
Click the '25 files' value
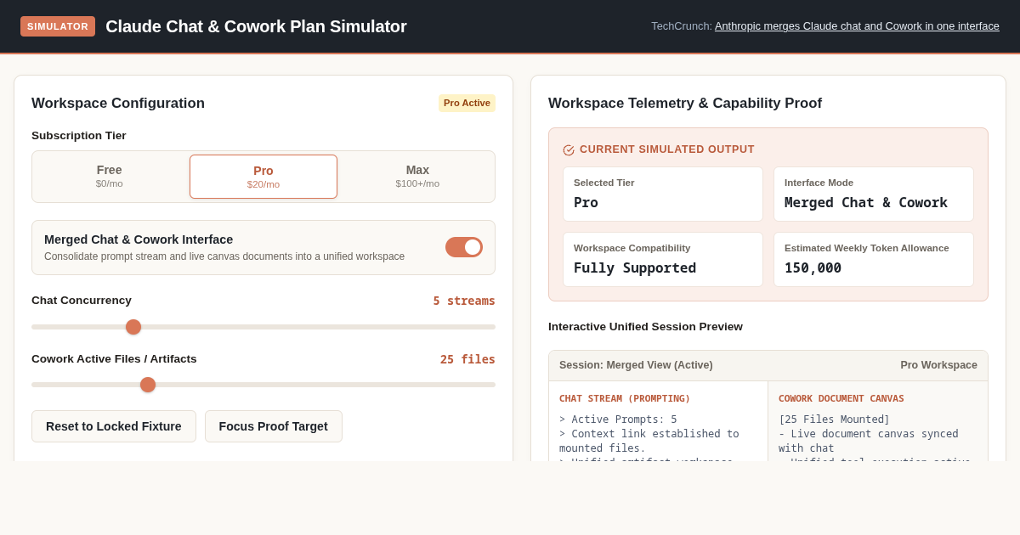[467, 359]
